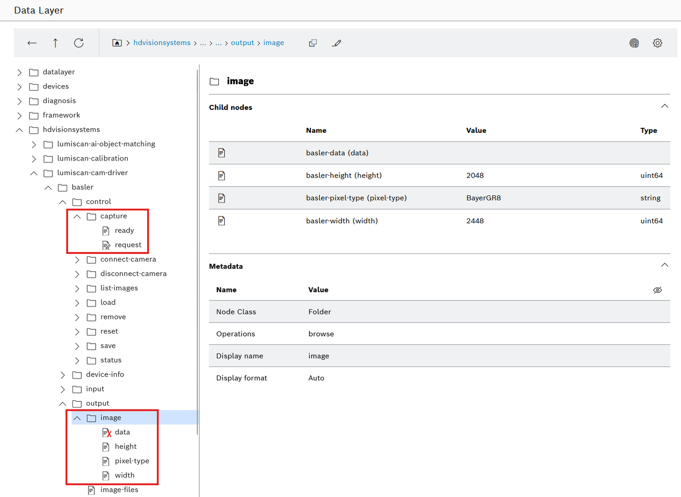Open basler-data (data) child node
The width and height of the screenshot is (681, 497).
[337, 153]
